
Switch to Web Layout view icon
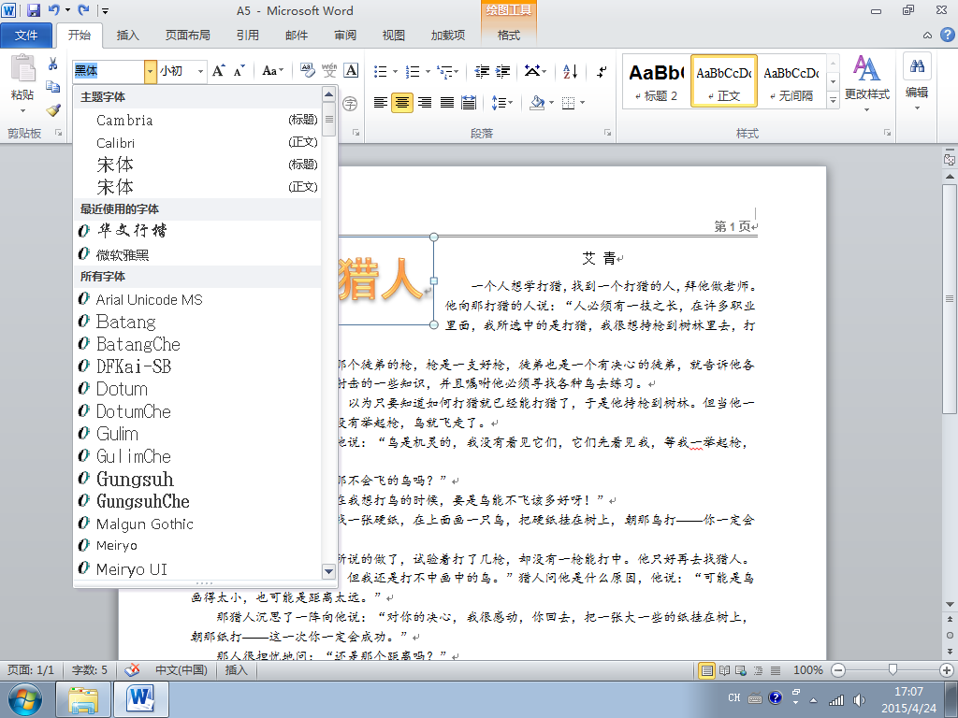[x=741, y=670]
